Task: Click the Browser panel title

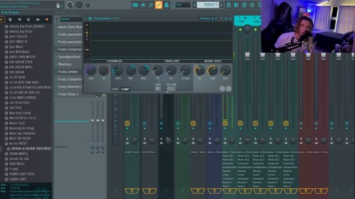Action: click(14, 12)
